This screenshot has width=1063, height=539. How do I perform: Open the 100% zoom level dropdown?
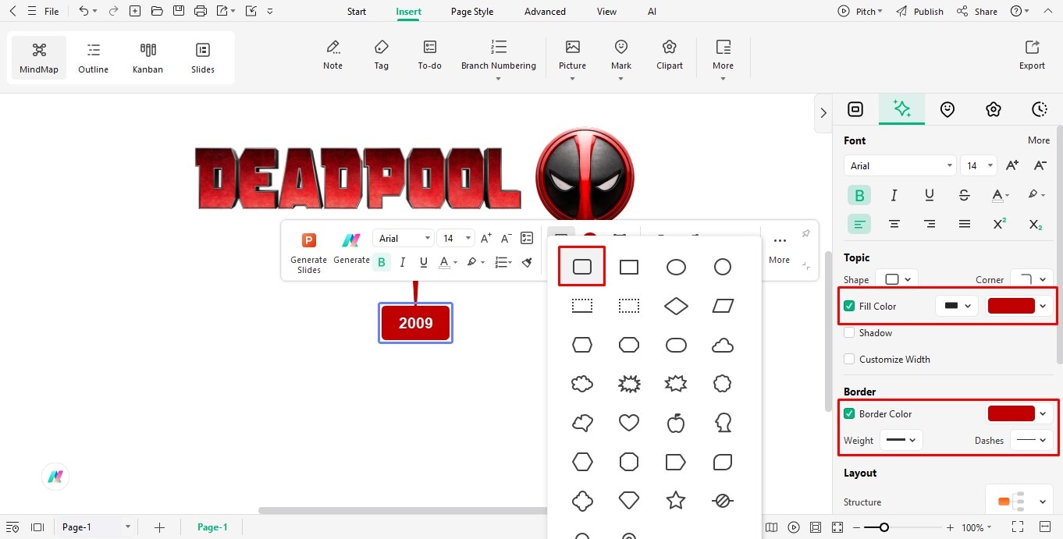point(978,527)
